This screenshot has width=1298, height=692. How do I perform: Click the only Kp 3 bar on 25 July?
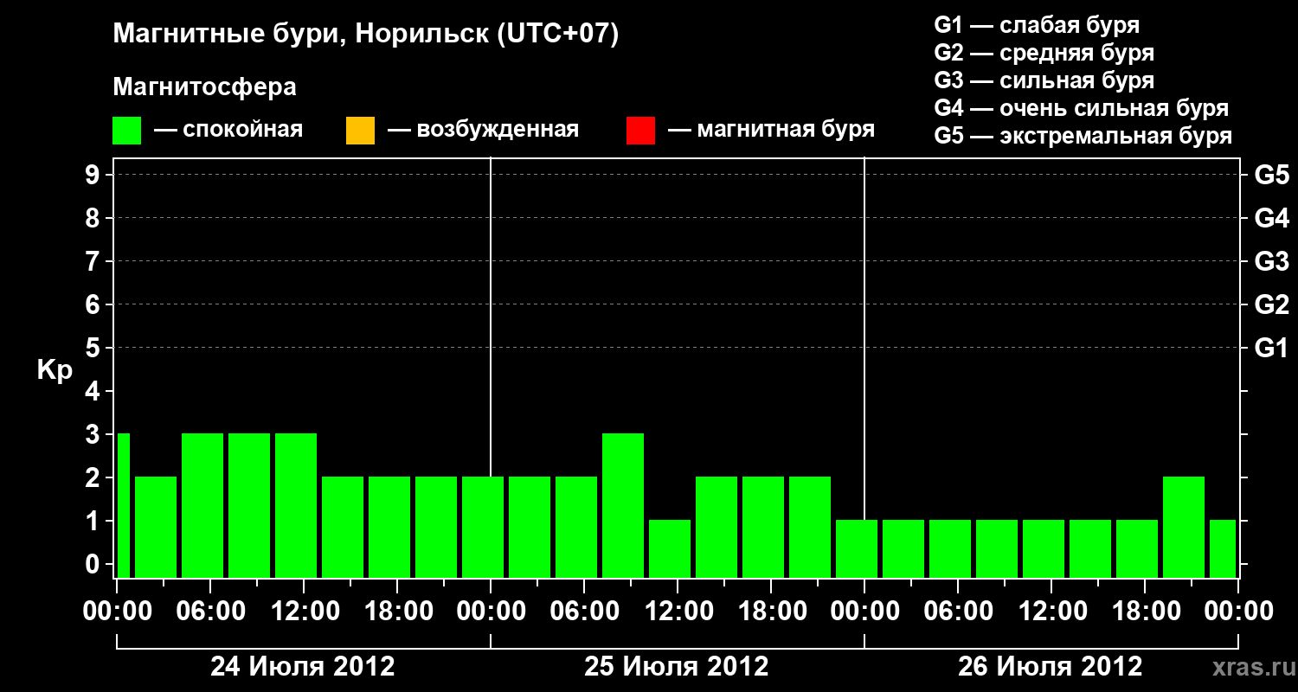[x=623, y=505]
